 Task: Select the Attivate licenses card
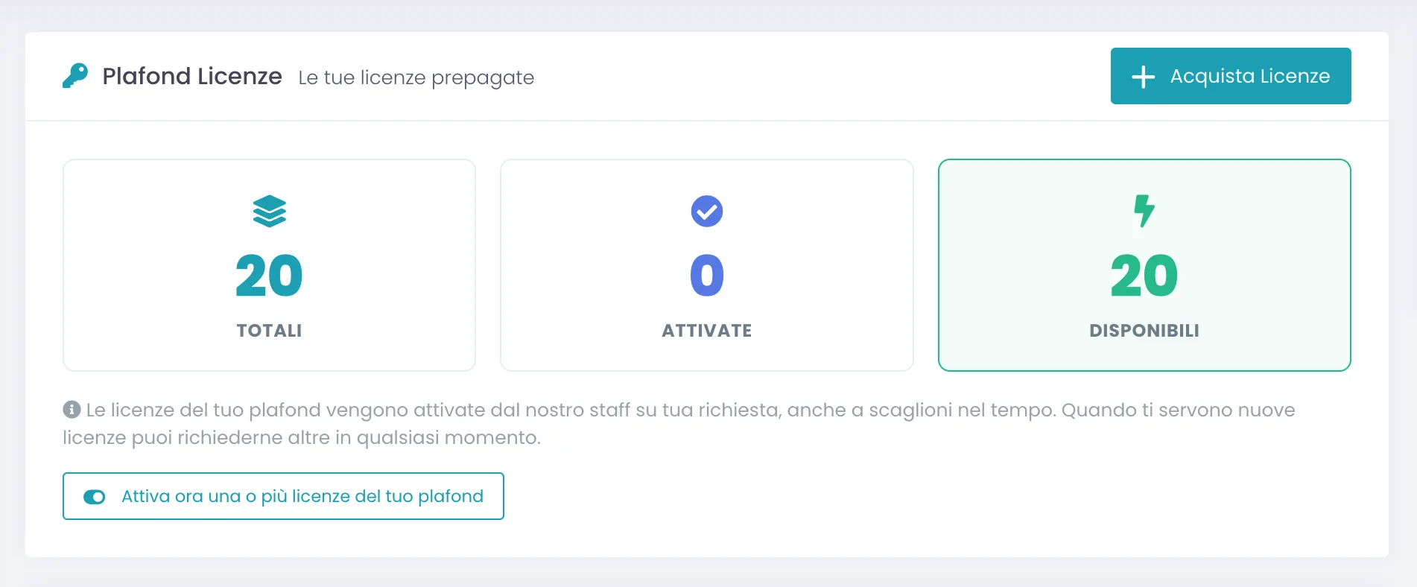(x=707, y=265)
